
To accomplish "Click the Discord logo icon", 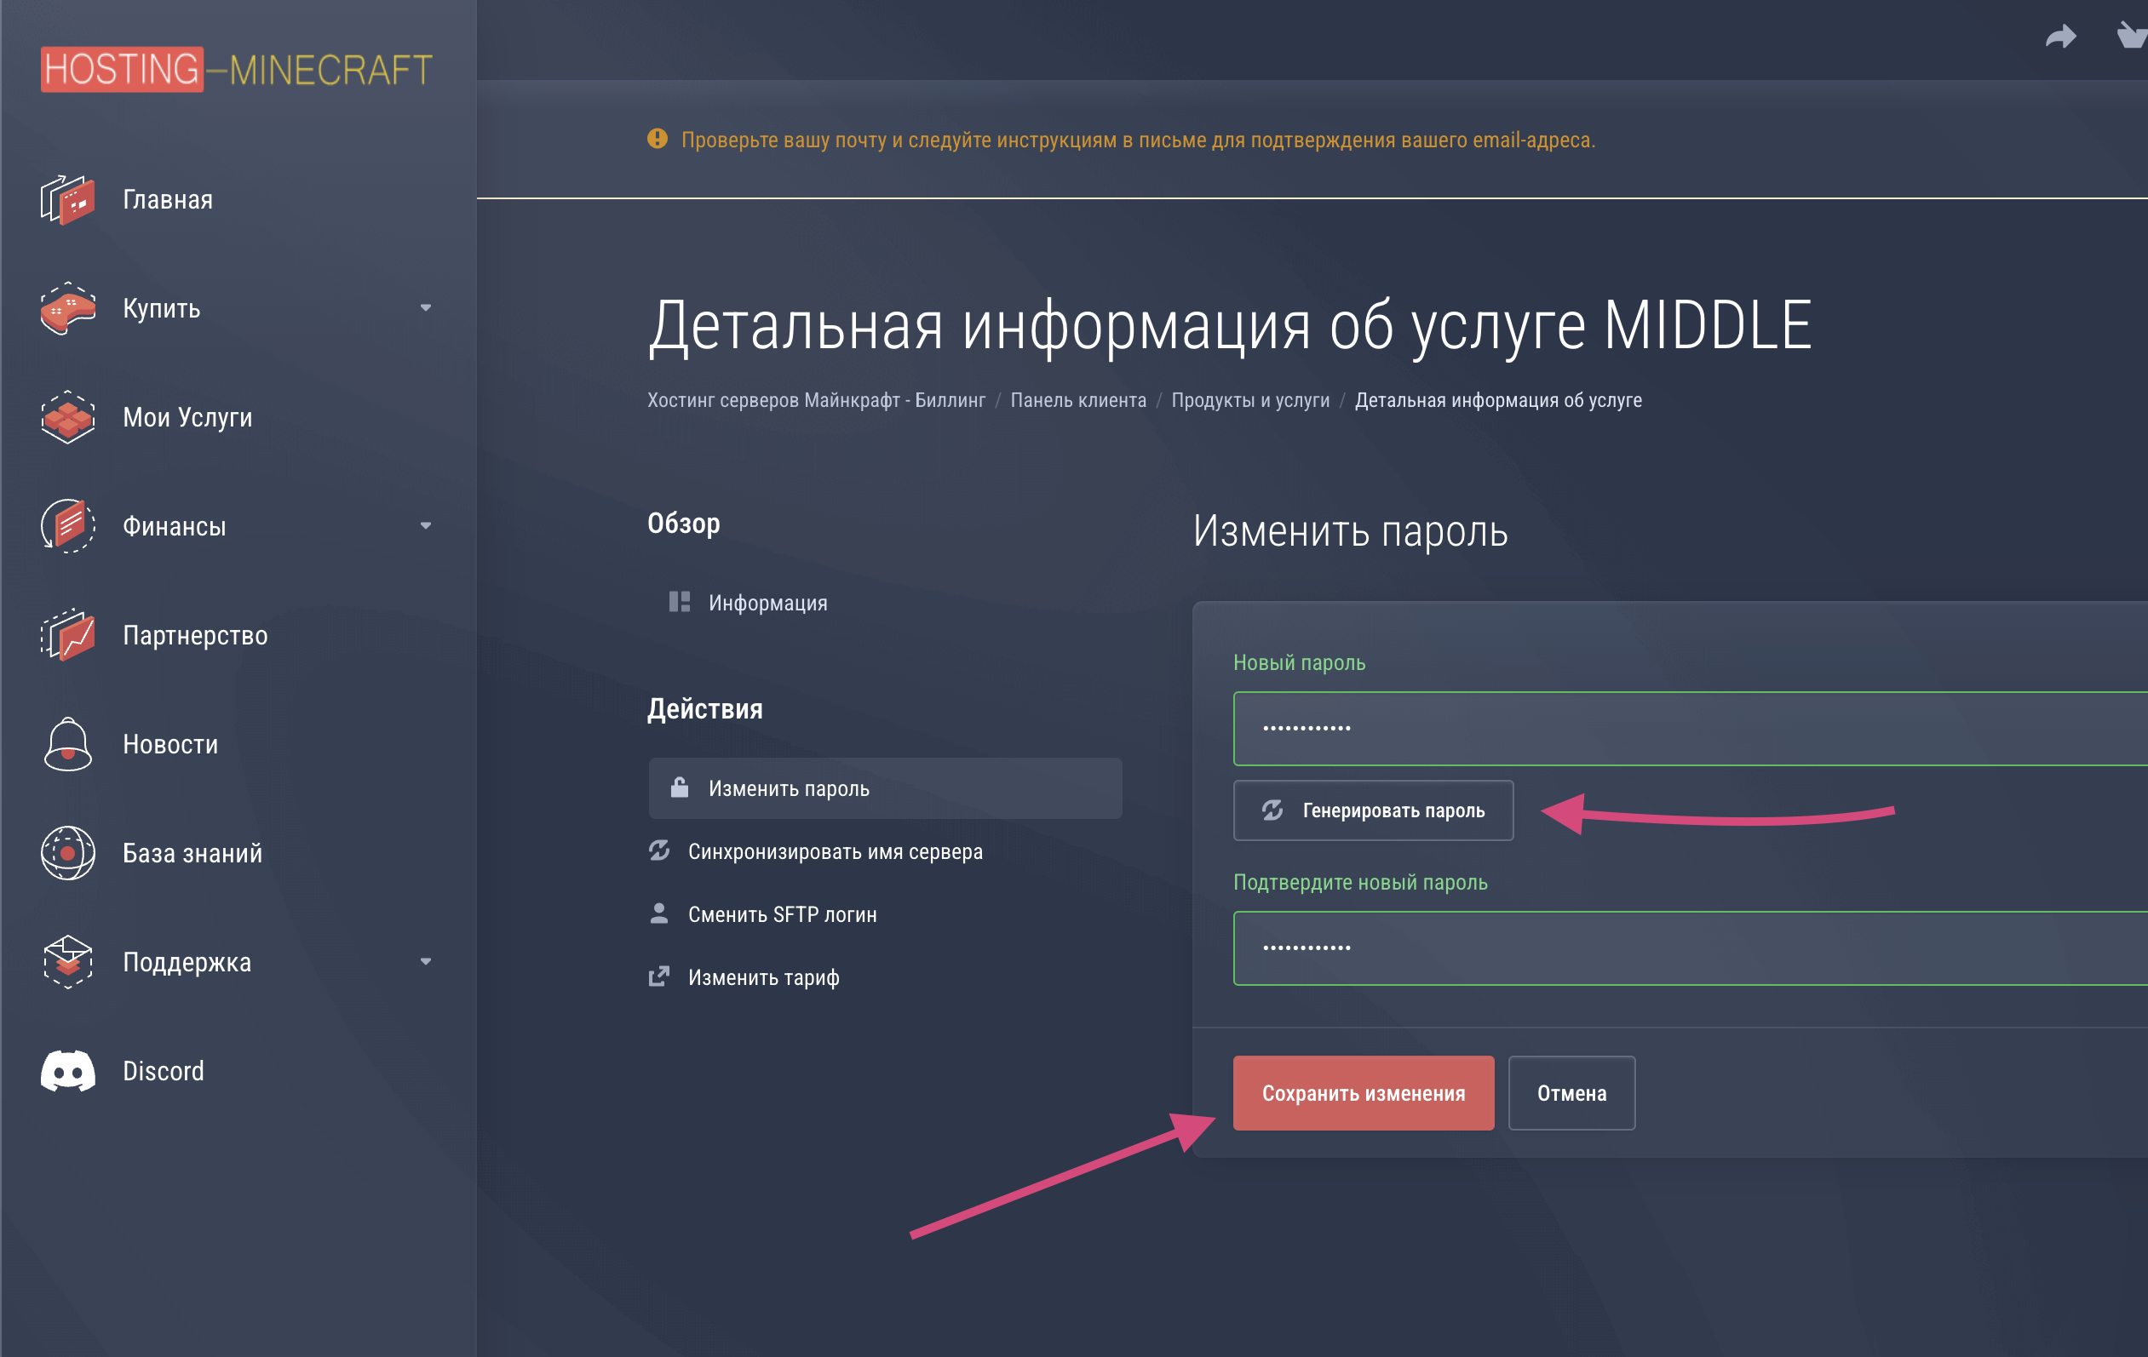I will point(68,1071).
